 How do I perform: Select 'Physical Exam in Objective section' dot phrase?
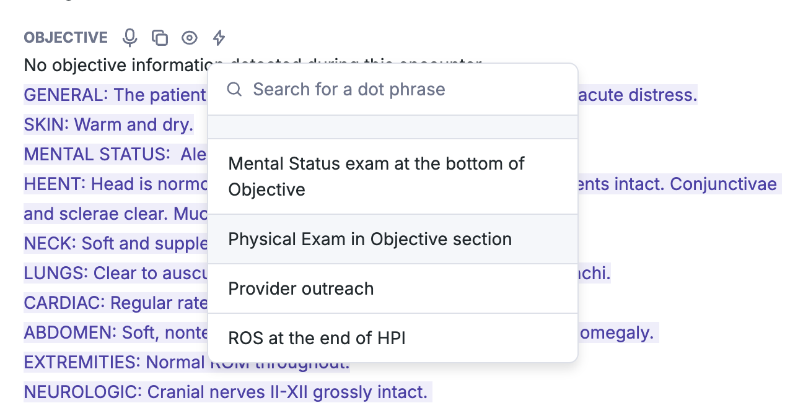393,239
